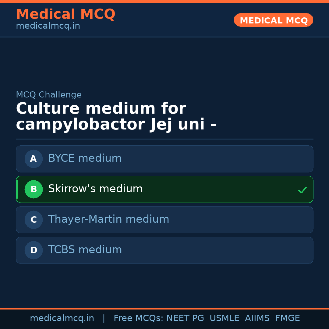Click the letter C circle icon
The image size is (329, 329).
click(34, 220)
